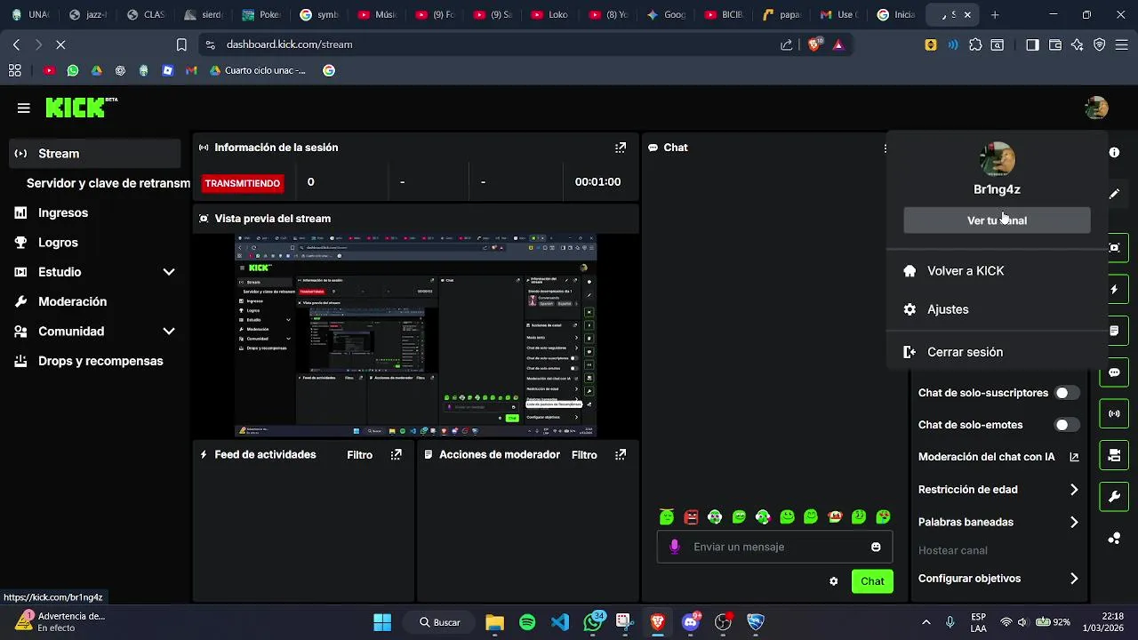The height and width of the screenshot is (640, 1138).
Task: Click the purple microphone icon in chat
Action: click(675, 547)
